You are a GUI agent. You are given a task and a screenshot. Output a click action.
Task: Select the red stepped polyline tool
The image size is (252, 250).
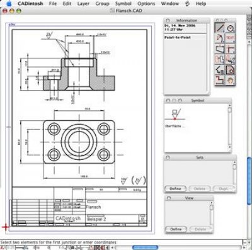pos(219,80)
